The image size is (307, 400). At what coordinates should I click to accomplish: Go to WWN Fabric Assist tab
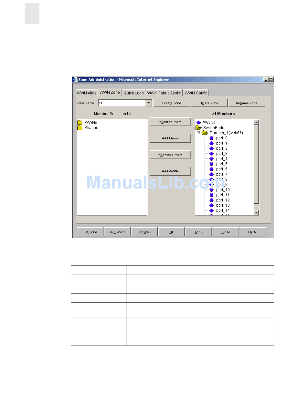(164, 93)
